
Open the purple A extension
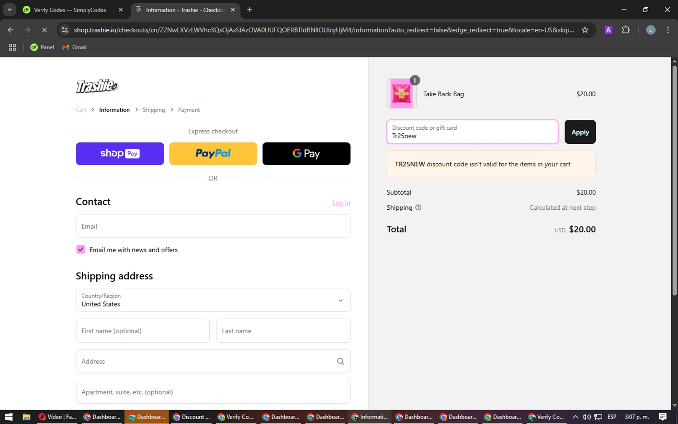point(608,30)
